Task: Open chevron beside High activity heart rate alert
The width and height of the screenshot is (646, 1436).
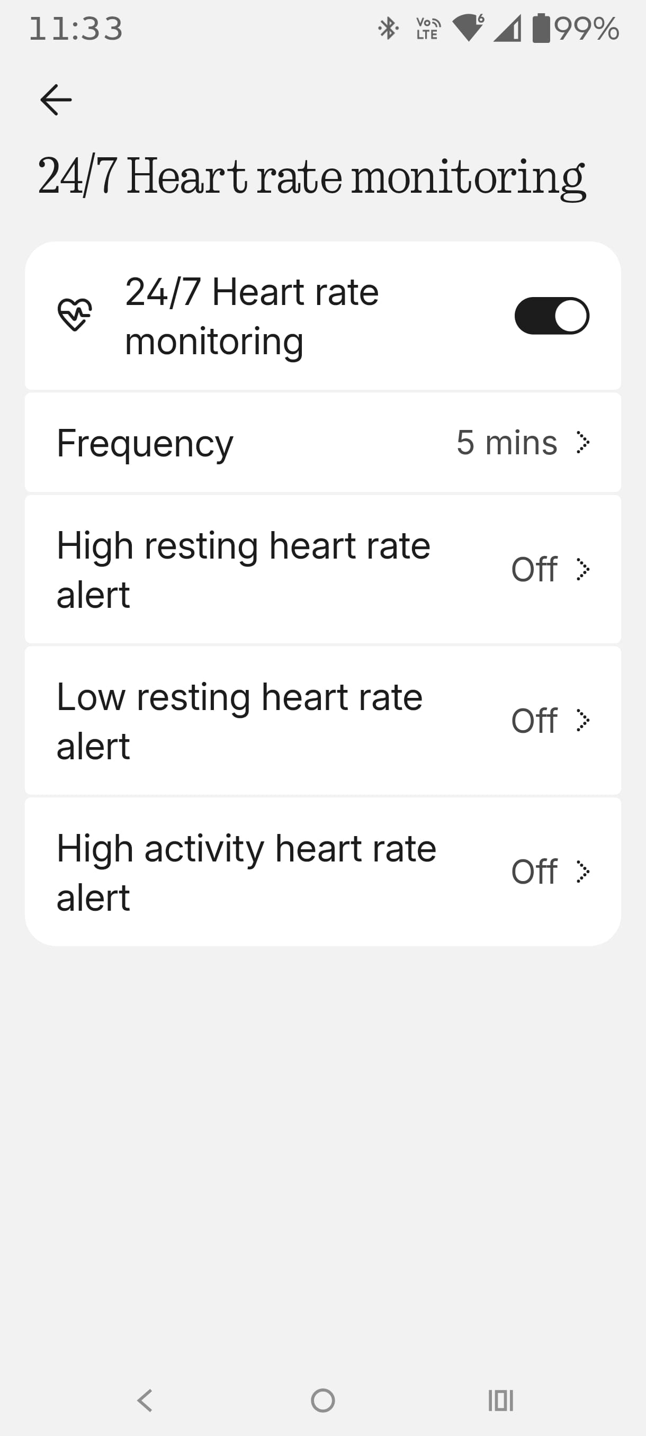Action: tap(582, 872)
